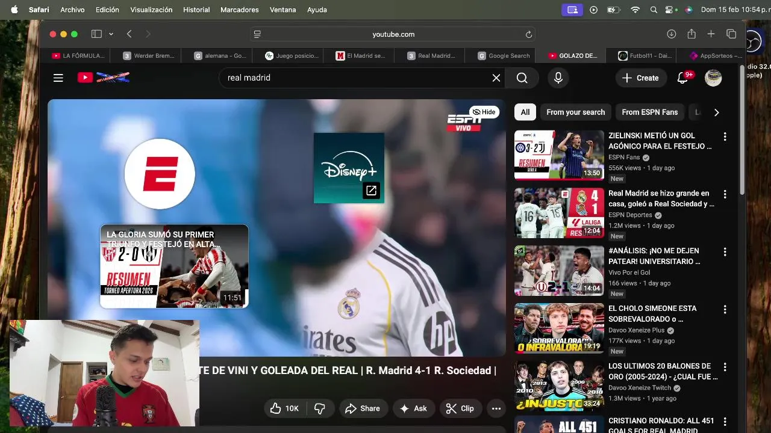Open options for the 'Real Madrid se hizo grande' video
The image size is (771, 433).
coord(725,194)
